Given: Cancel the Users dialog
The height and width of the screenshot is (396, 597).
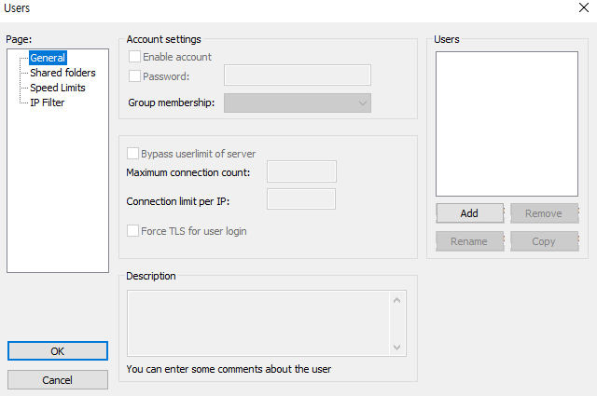Looking at the screenshot, I should (x=58, y=379).
